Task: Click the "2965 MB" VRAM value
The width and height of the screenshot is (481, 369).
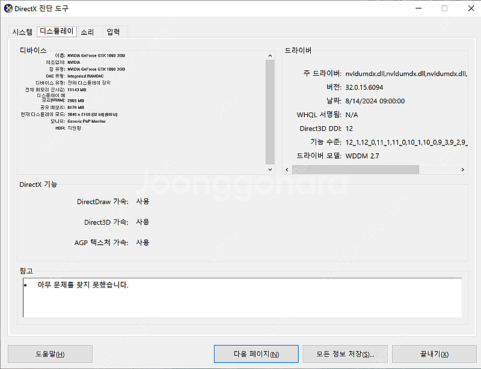Action: pyautogui.click(x=76, y=100)
